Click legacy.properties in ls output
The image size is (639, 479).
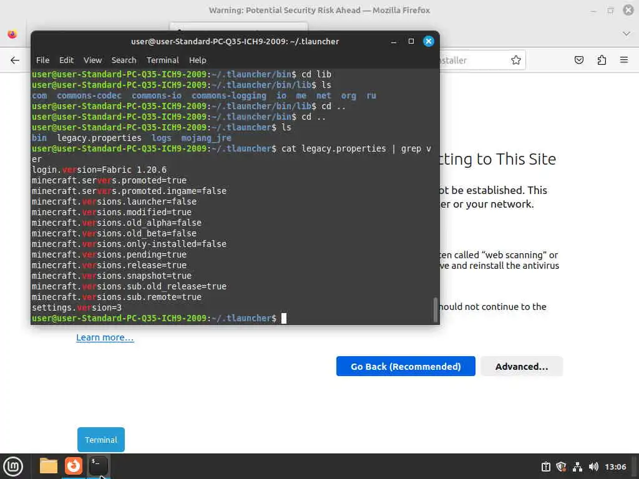click(99, 138)
